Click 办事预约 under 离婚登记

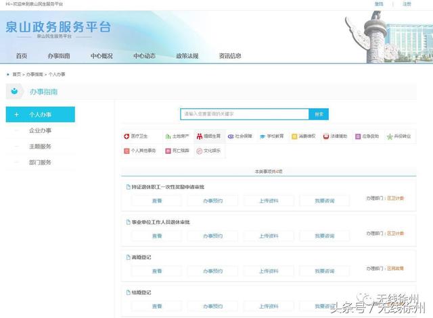pos(212,271)
